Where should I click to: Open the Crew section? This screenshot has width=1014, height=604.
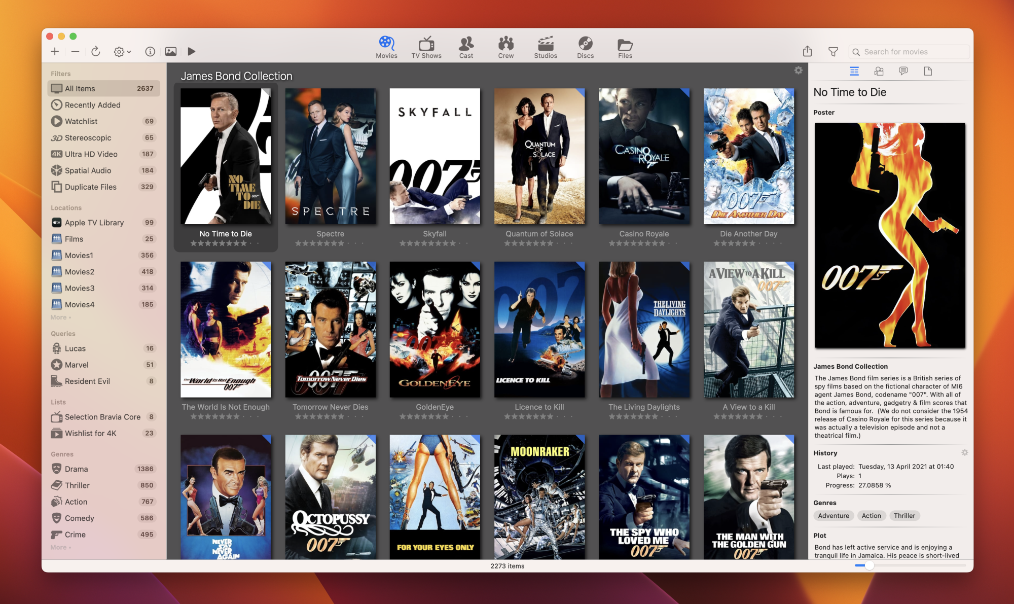(505, 47)
